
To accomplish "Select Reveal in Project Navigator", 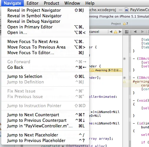I will click(45, 10).
